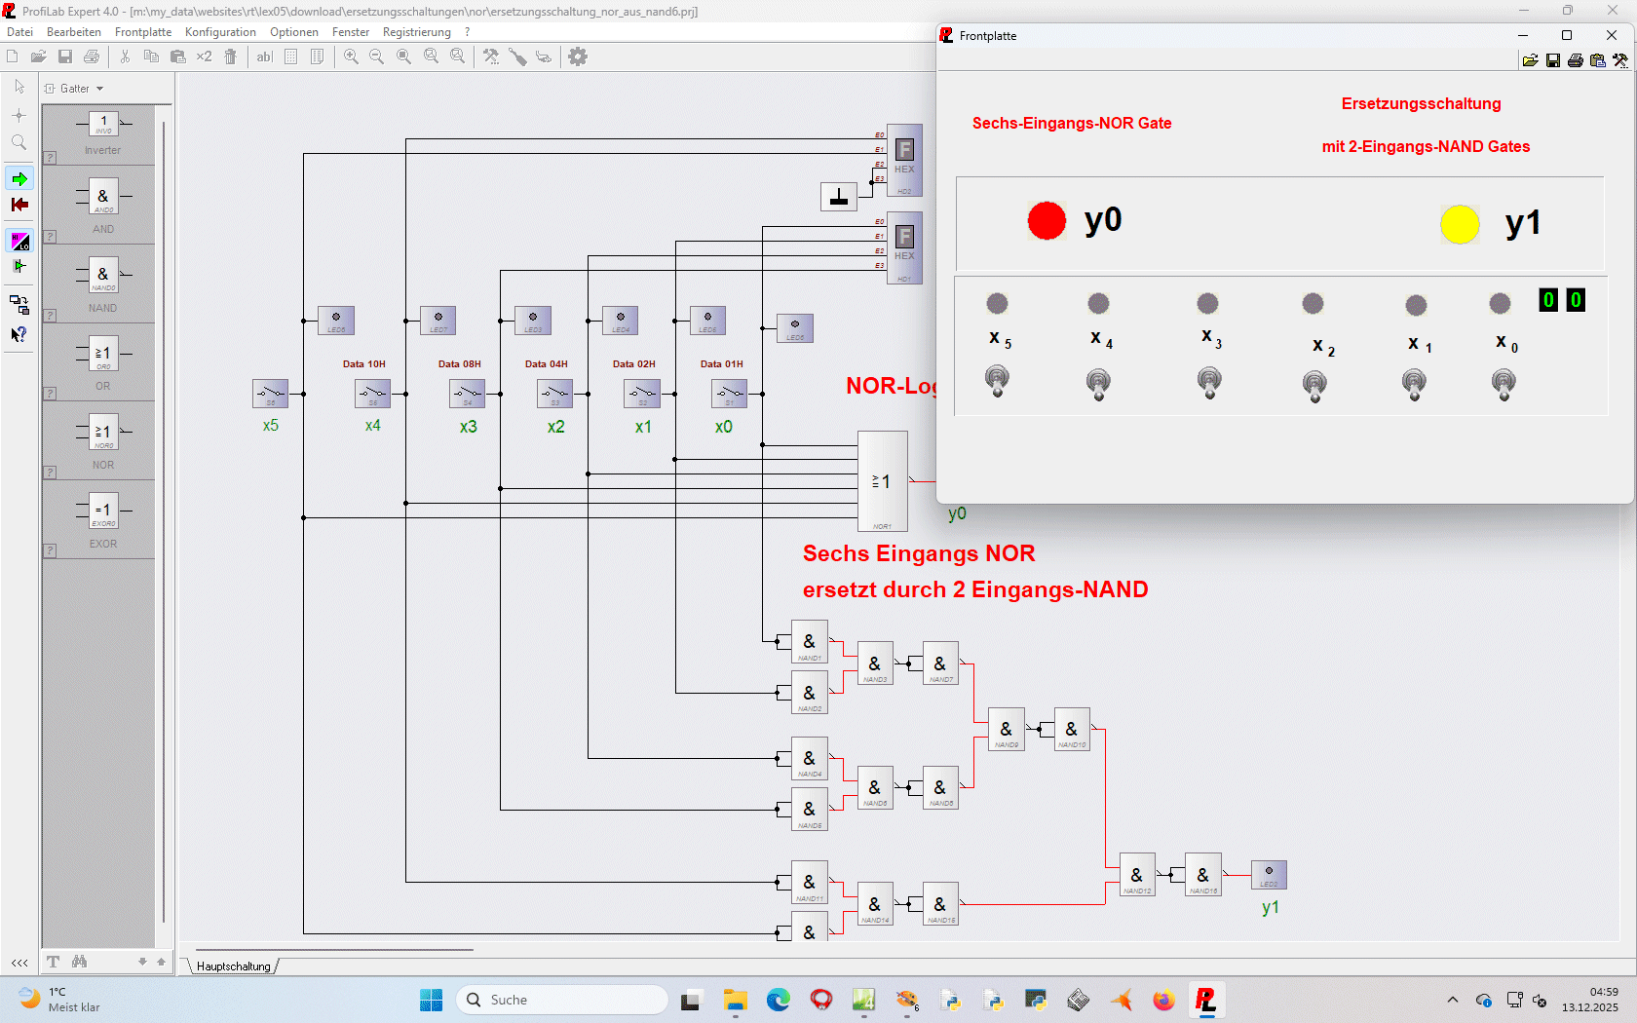The width and height of the screenshot is (1637, 1023).
Task: Show hidden system tray icons chevron
Action: 1453,1000
